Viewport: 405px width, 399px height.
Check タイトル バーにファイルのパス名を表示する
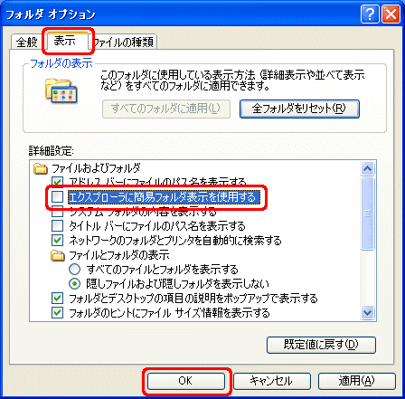tap(57, 226)
